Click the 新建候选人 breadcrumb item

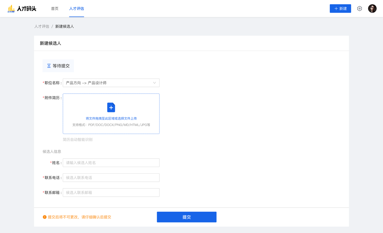[x=65, y=26]
